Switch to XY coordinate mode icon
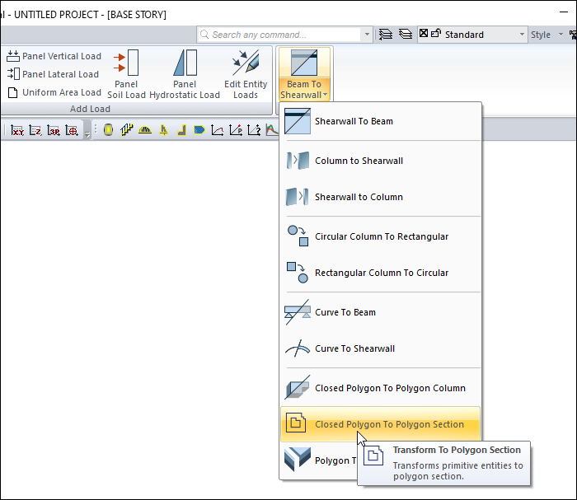This screenshot has height=500, width=577. [17, 130]
